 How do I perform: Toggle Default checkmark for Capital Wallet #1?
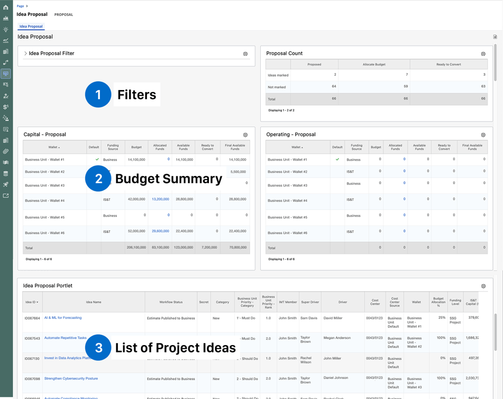[x=97, y=159]
